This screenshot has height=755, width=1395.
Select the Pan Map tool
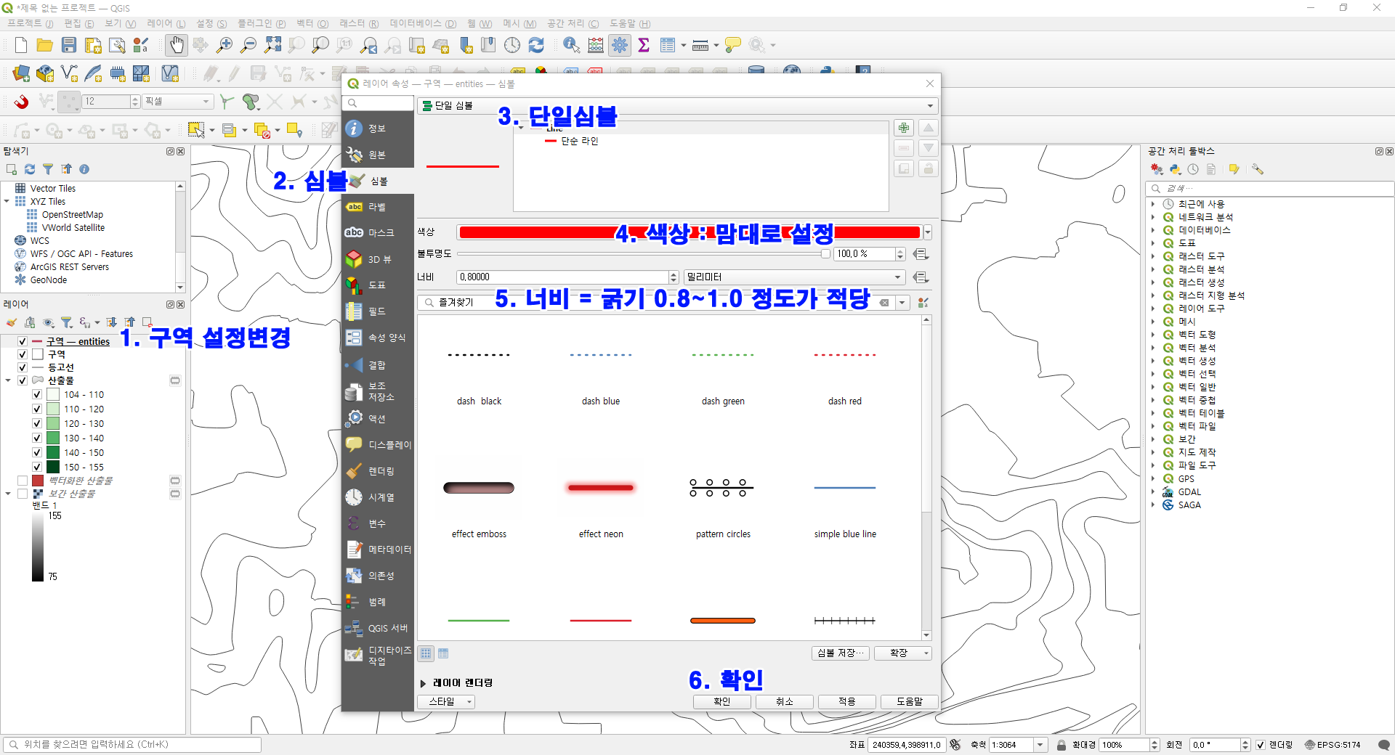point(177,45)
